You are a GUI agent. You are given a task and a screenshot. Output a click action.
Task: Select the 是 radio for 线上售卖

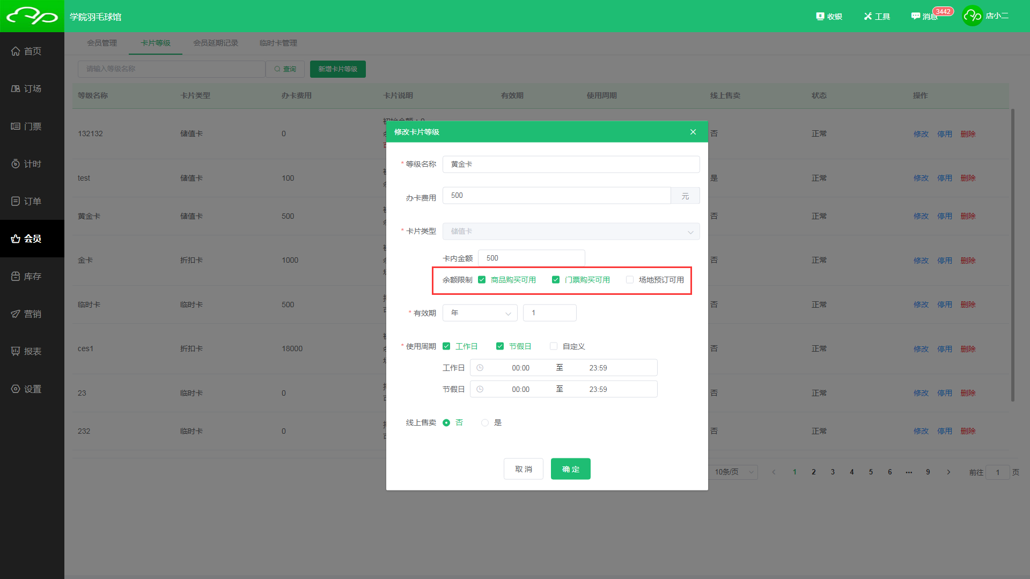[485, 423]
